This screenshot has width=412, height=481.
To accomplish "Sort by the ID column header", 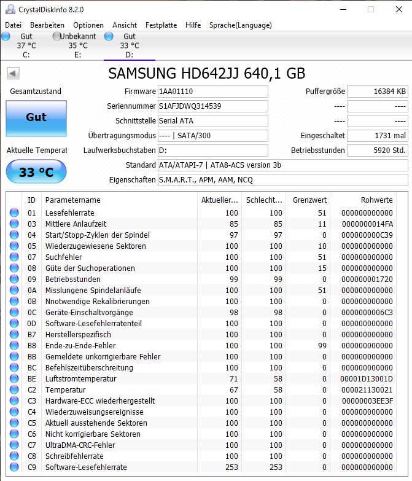I will 31,200.
